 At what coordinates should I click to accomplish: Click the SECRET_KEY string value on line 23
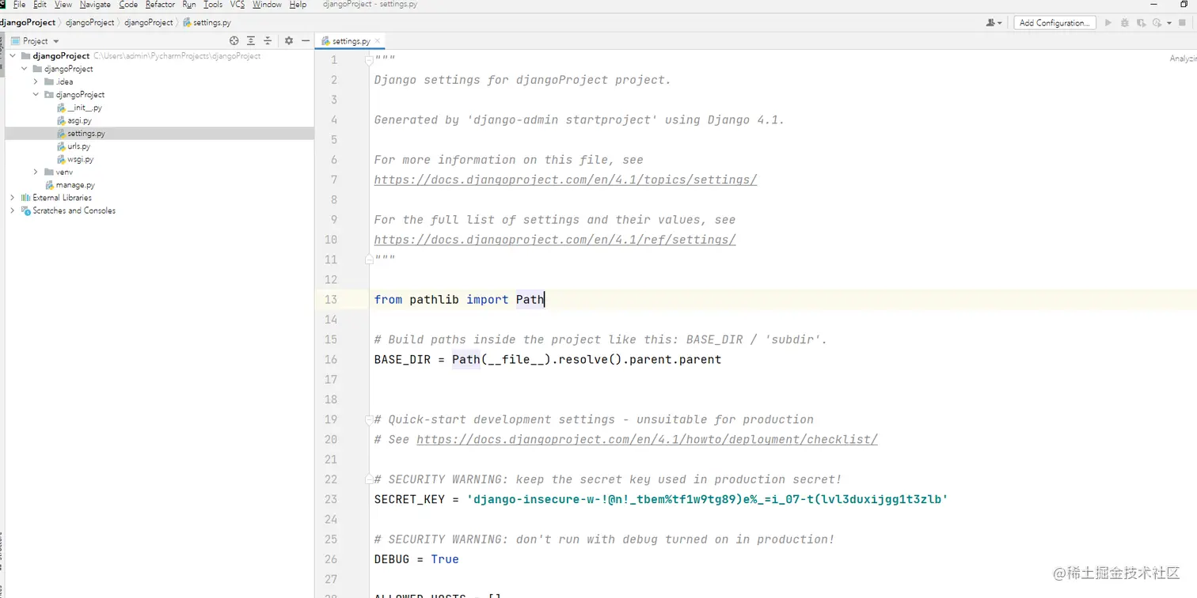pos(708,499)
